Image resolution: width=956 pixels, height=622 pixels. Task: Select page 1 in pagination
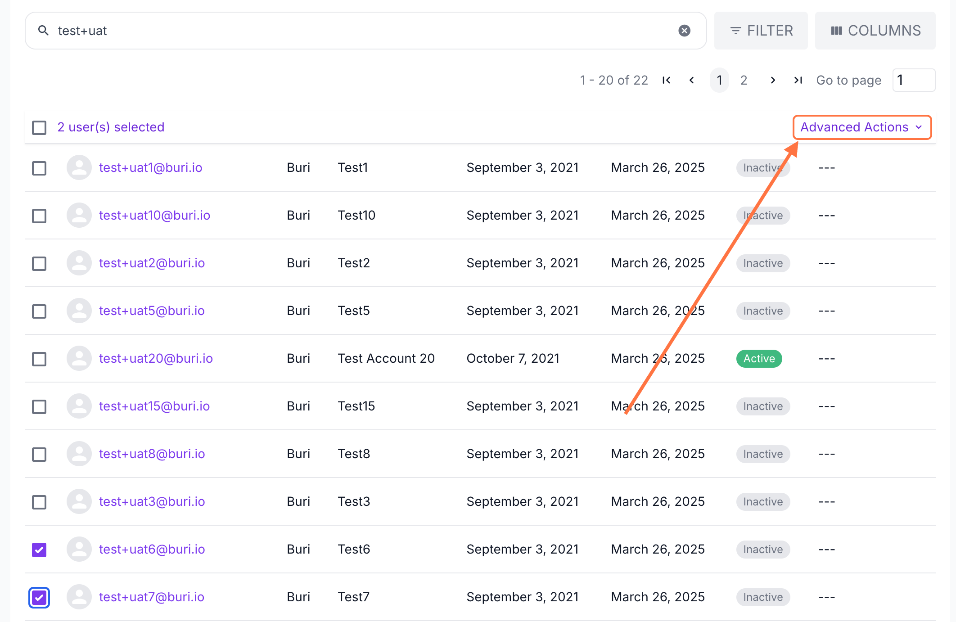pyautogui.click(x=719, y=80)
